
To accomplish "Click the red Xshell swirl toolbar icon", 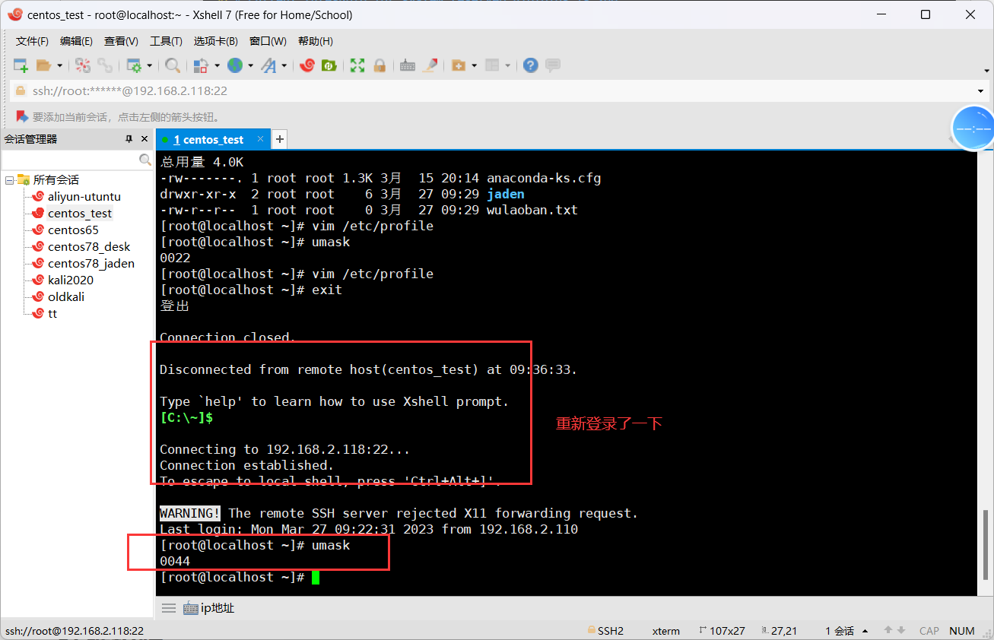I will tap(307, 66).
